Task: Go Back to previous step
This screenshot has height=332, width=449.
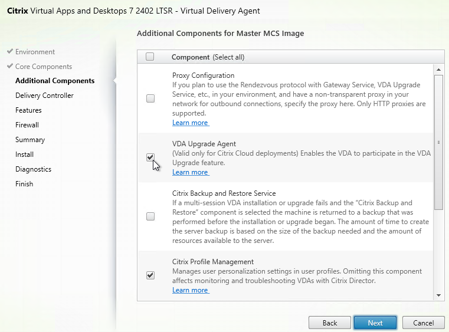Action: pyautogui.click(x=330, y=323)
